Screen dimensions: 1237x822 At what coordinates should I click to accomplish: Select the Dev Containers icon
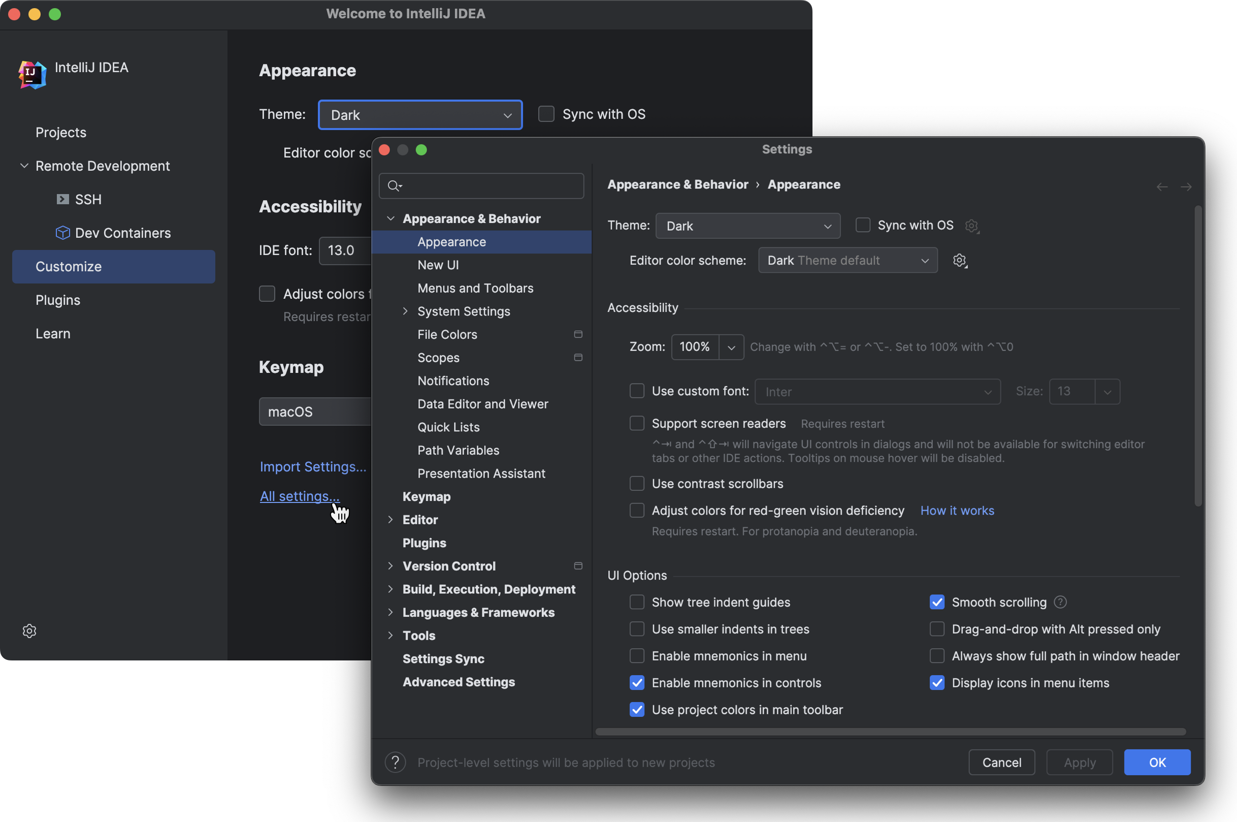(63, 233)
